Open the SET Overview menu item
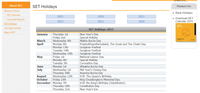 click(13, 15)
